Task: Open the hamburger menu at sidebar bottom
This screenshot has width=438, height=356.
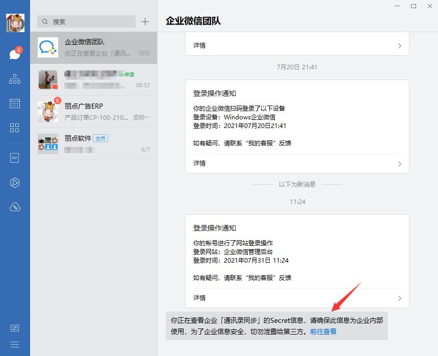Action: click(14, 344)
